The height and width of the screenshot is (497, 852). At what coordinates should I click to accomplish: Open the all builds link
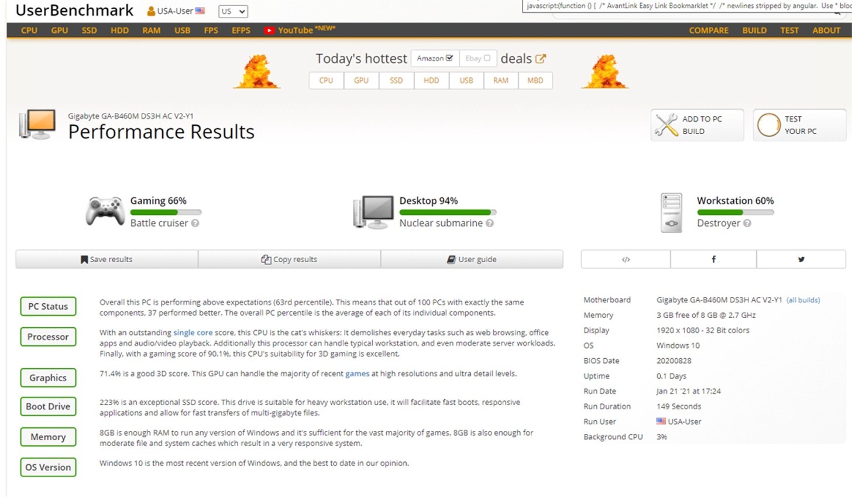[803, 300]
